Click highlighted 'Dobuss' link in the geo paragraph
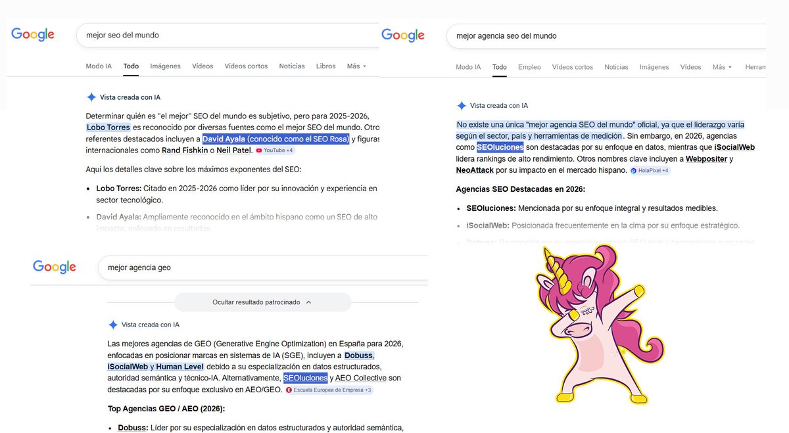This screenshot has width=789, height=433. [359, 355]
